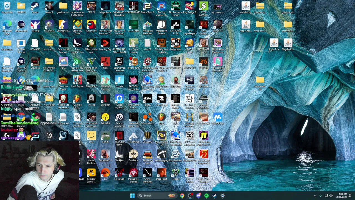Screen dimensions: 355x200
Task: Open the Recycle Bin desktop icon
Action: [x=7, y=8]
